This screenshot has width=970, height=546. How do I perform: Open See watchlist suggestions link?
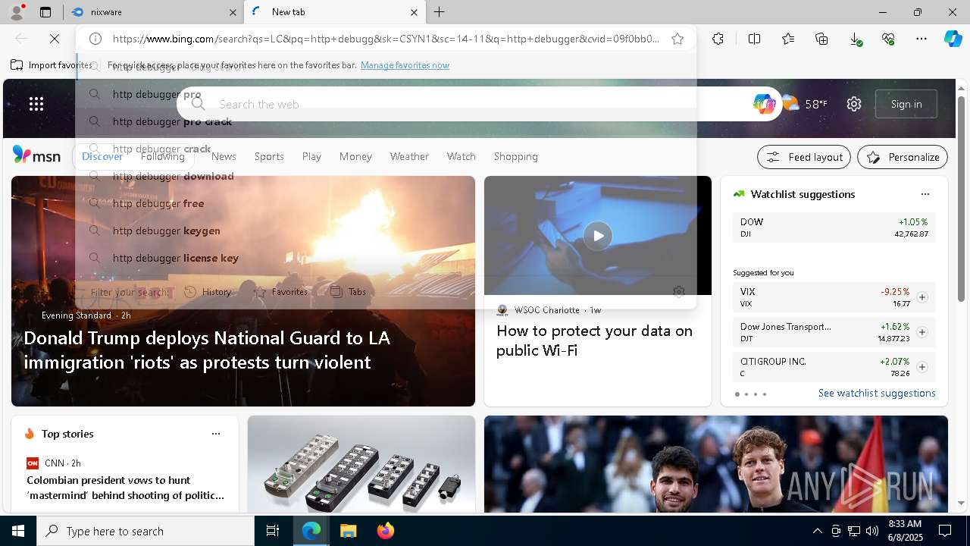877,393
